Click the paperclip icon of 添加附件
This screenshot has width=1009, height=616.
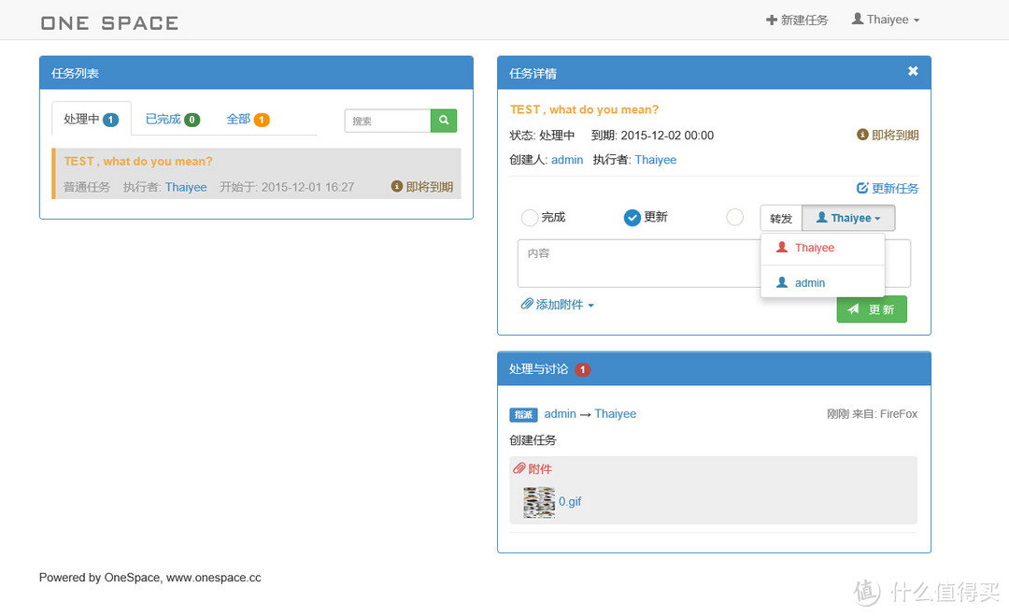pos(527,304)
